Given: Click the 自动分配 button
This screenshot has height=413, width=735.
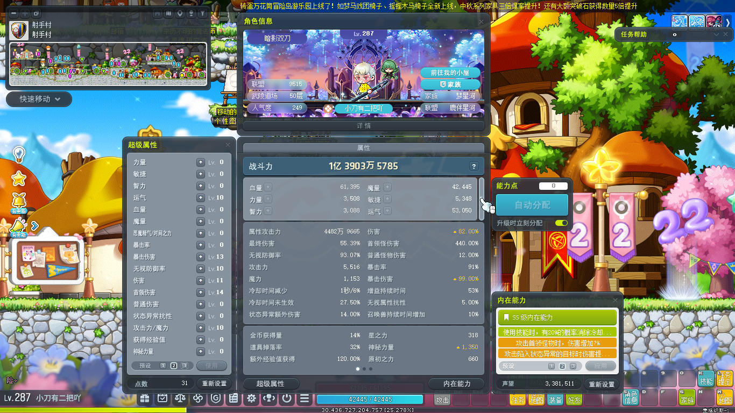Looking at the screenshot, I should (532, 205).
